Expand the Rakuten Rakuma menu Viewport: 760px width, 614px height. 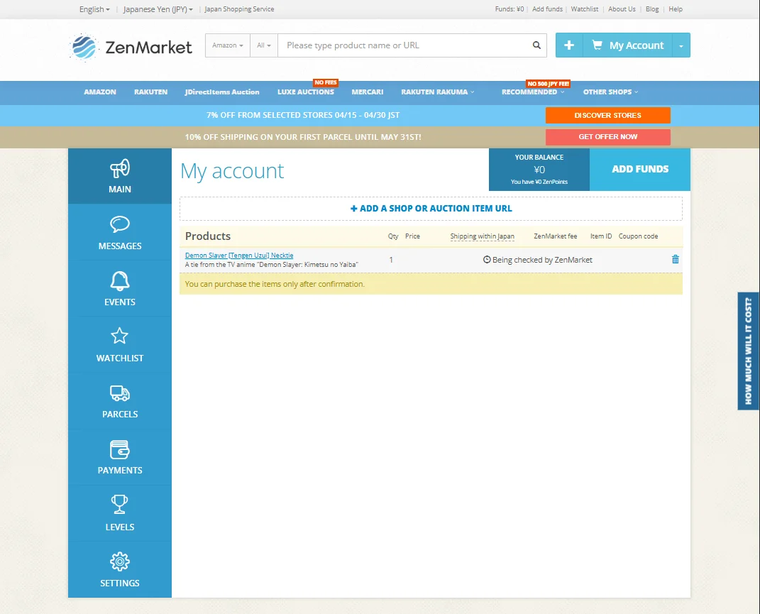(x=438, y=92)
